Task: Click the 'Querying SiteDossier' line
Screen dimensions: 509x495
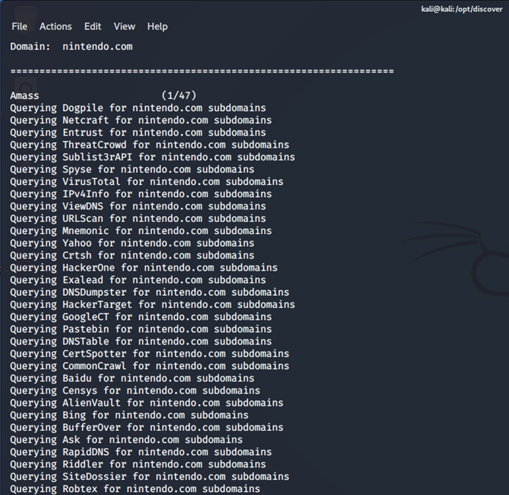Action: (150, 477)
